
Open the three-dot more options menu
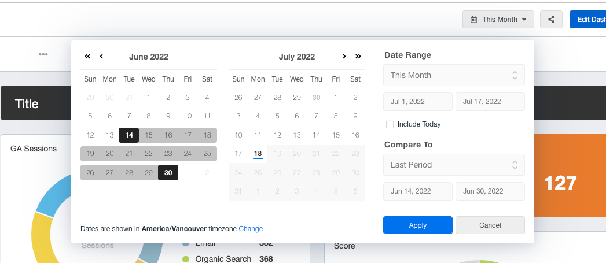coord(43,54)
